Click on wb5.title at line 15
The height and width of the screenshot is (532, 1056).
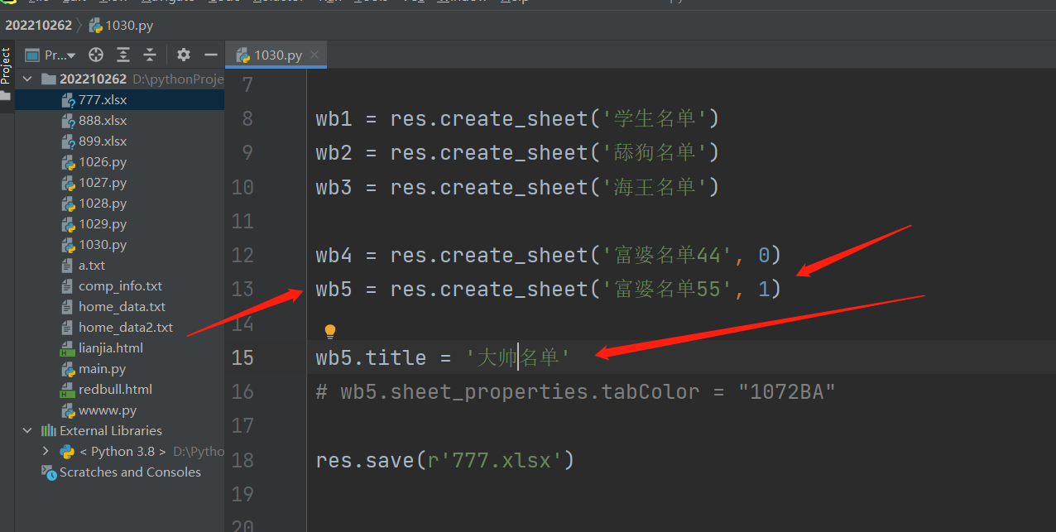coord(372,357)
